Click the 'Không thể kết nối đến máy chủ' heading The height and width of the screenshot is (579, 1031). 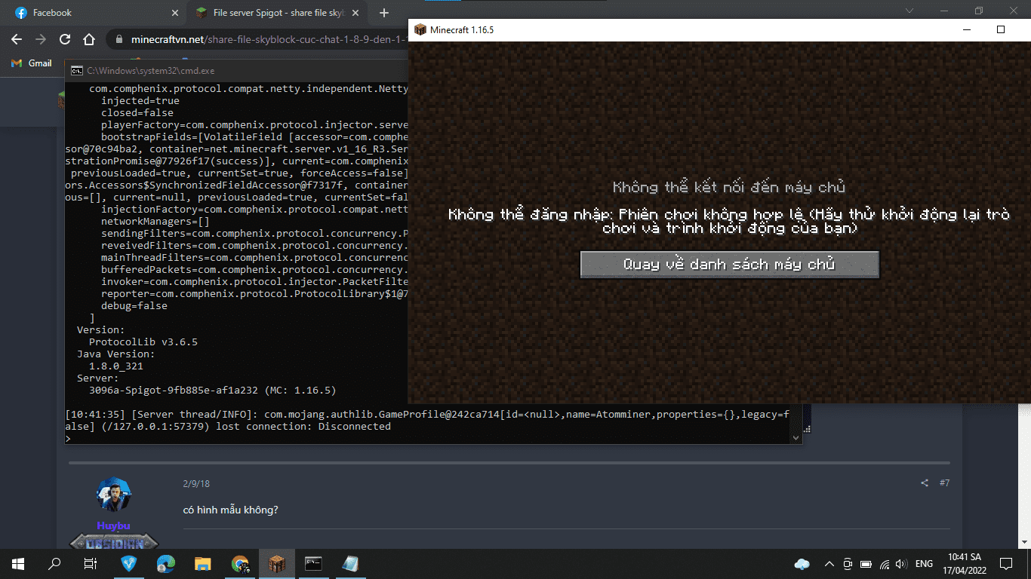click(729, 188)
